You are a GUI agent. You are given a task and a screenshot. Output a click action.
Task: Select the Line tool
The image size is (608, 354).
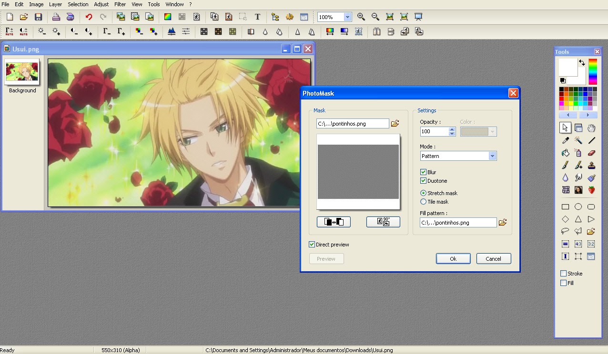pos(591,140)
